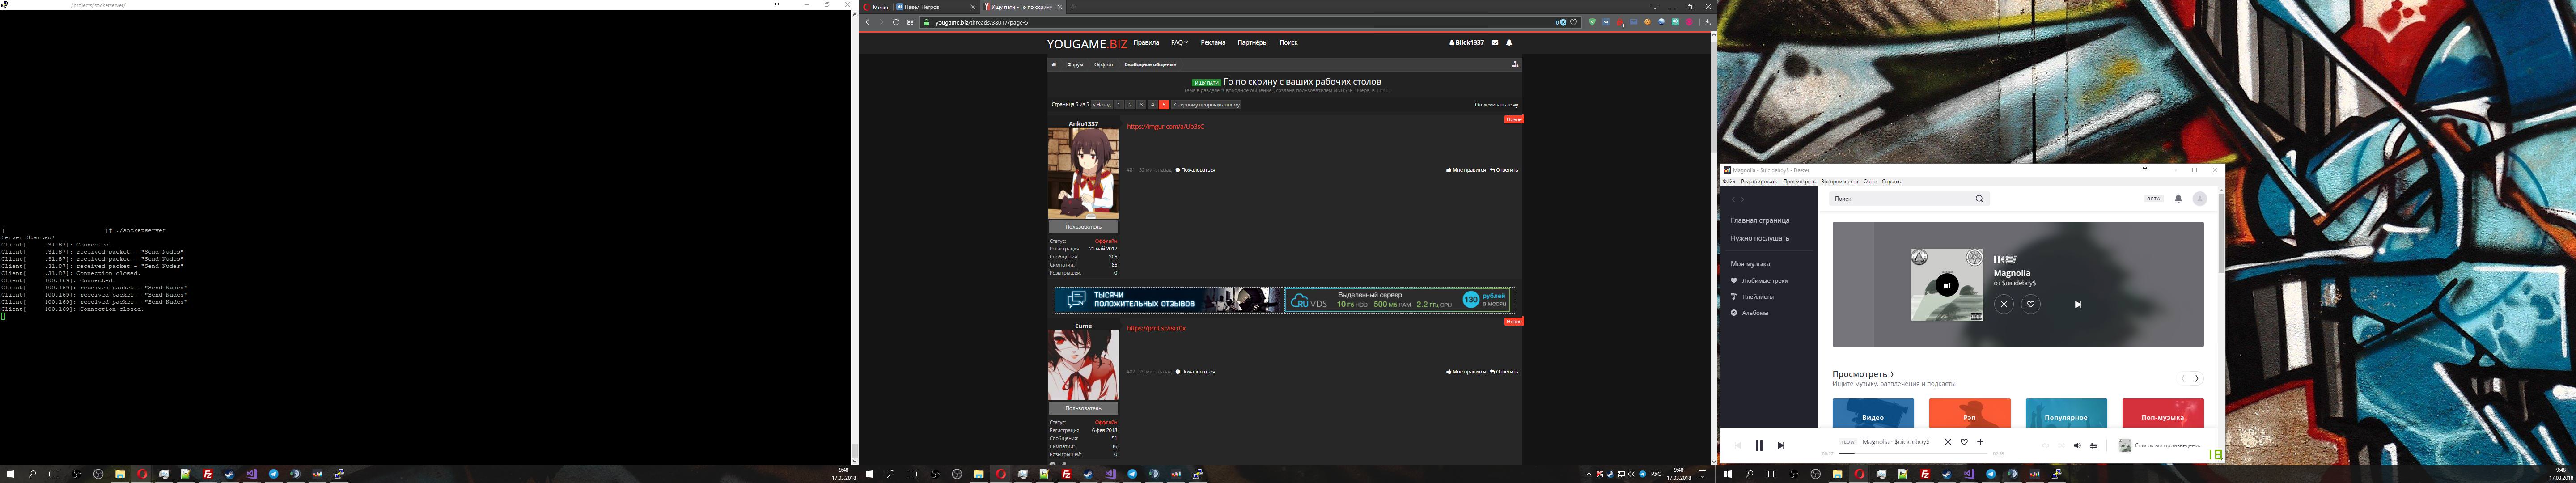Click the forum home breadcrumb icon
This screenshot has width=2576, height=483.
pyautogui.click(x=1054, y=65)
